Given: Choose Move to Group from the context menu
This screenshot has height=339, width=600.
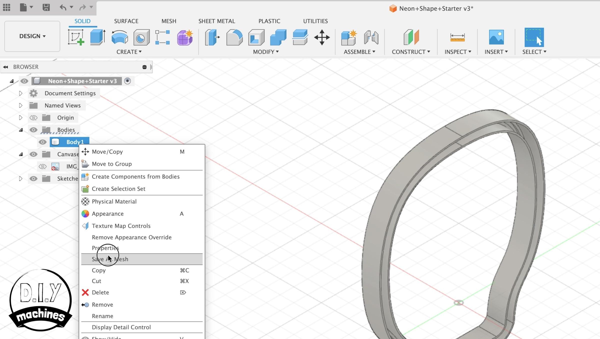Looking at the screenshot, I should click(112, 164).
